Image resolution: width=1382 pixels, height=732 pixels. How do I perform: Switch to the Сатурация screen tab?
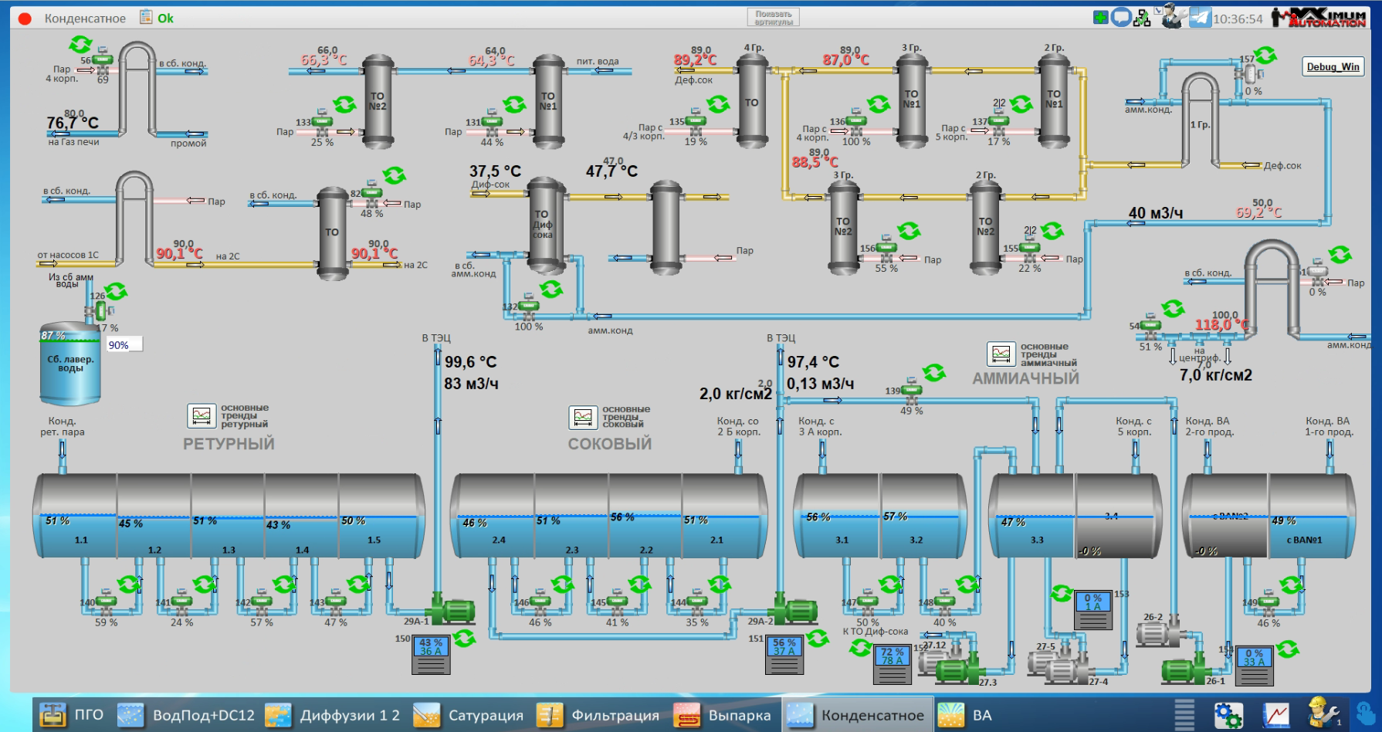468,715
